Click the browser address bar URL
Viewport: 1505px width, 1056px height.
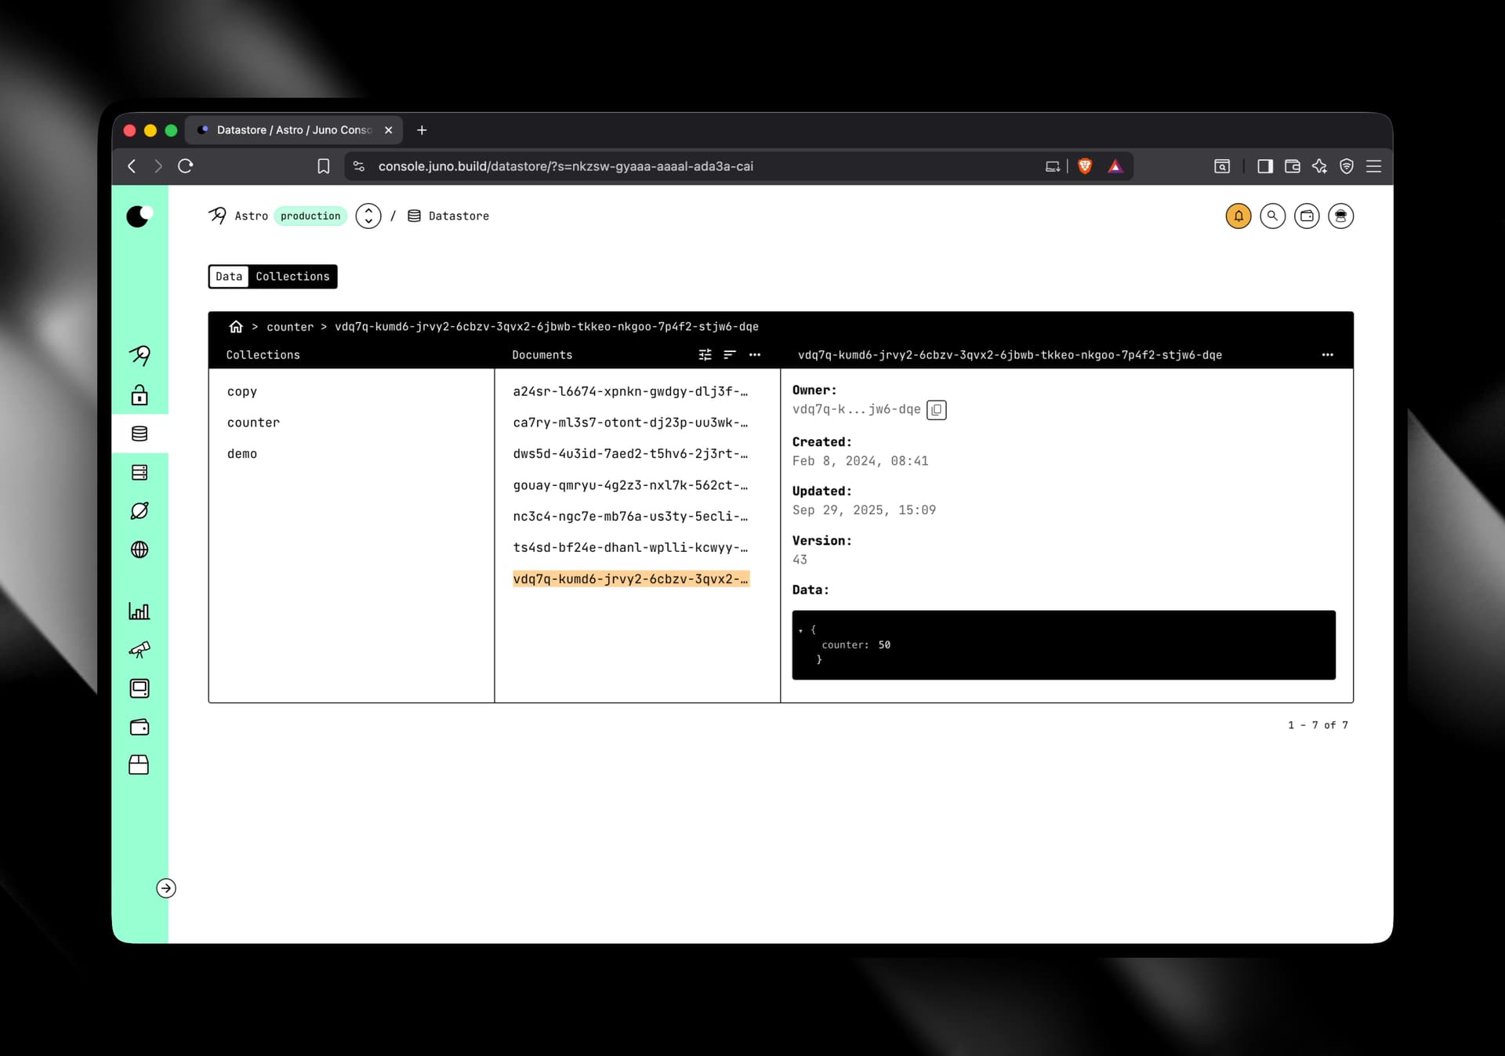[565, 166]
